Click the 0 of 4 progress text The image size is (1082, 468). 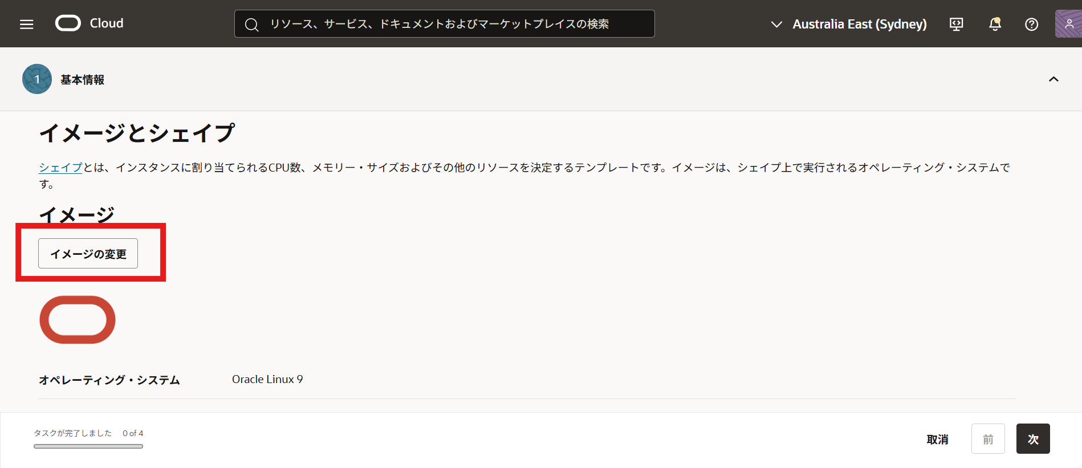pyautogui.click(x=133, y=433)
